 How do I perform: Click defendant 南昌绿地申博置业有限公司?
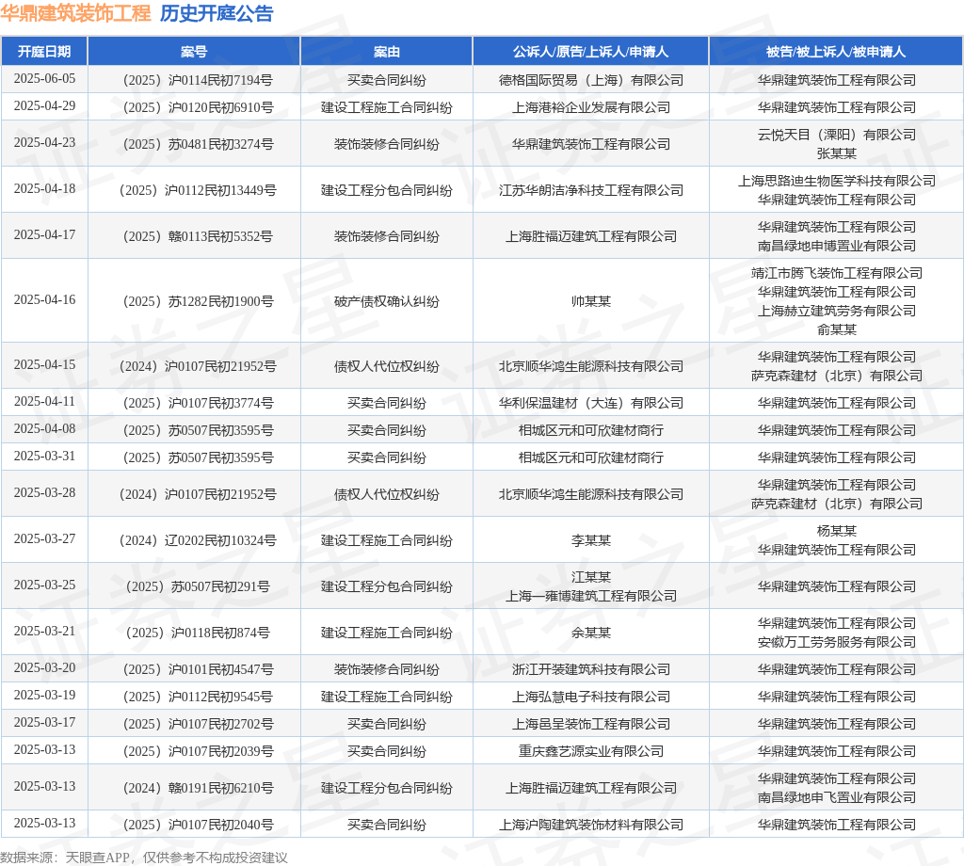coord(836,246)
